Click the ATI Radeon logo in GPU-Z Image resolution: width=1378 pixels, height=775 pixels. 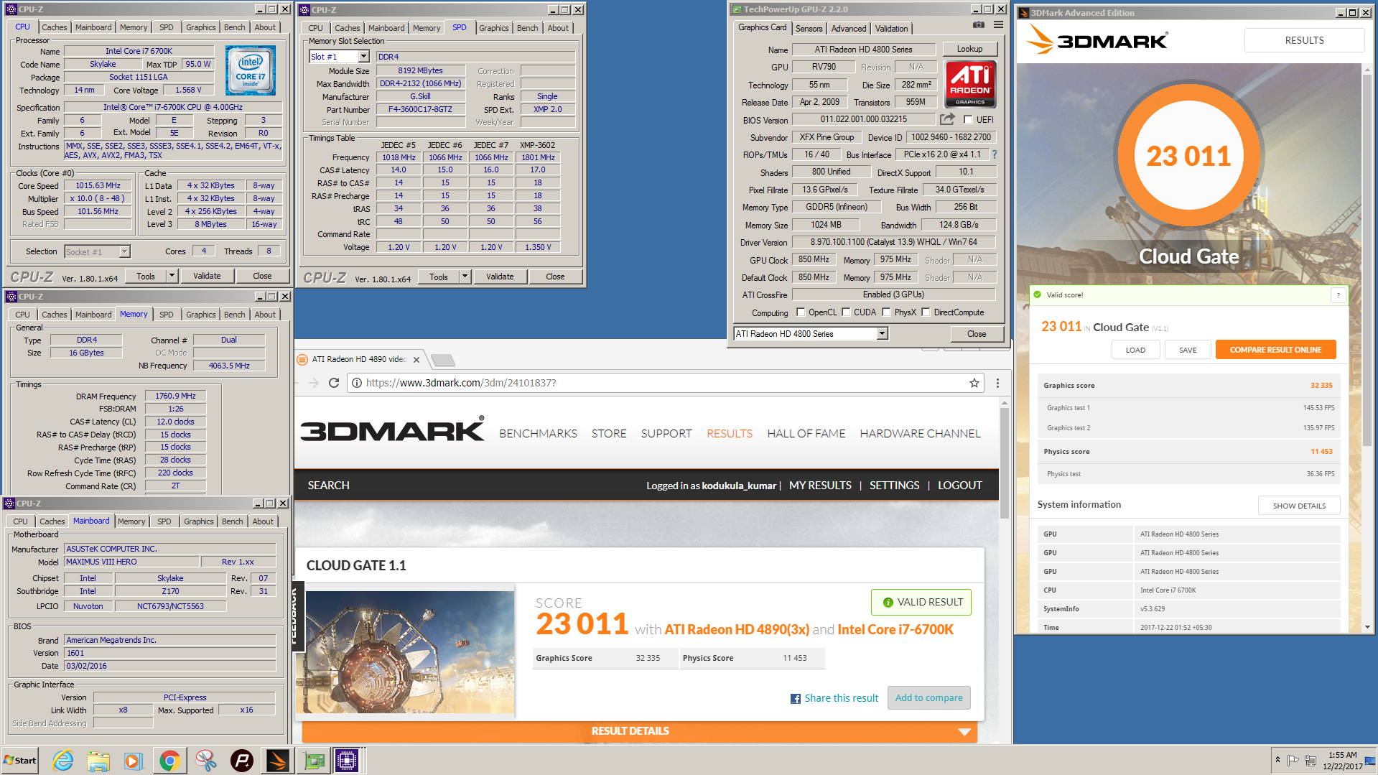point(970,83)
